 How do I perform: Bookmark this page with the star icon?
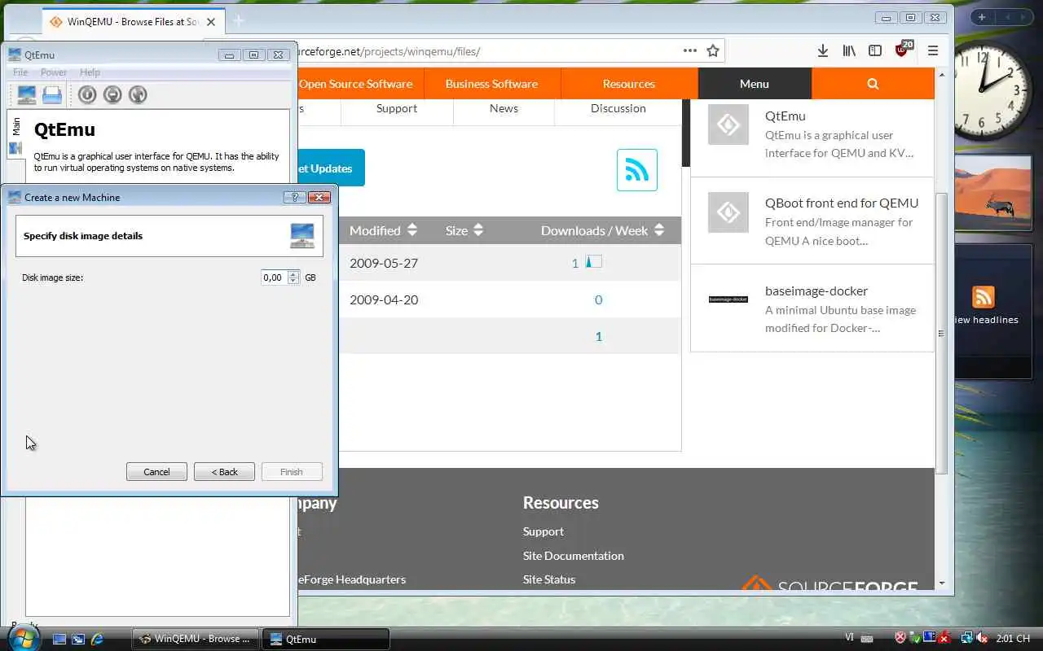click(x=713, y=50)
